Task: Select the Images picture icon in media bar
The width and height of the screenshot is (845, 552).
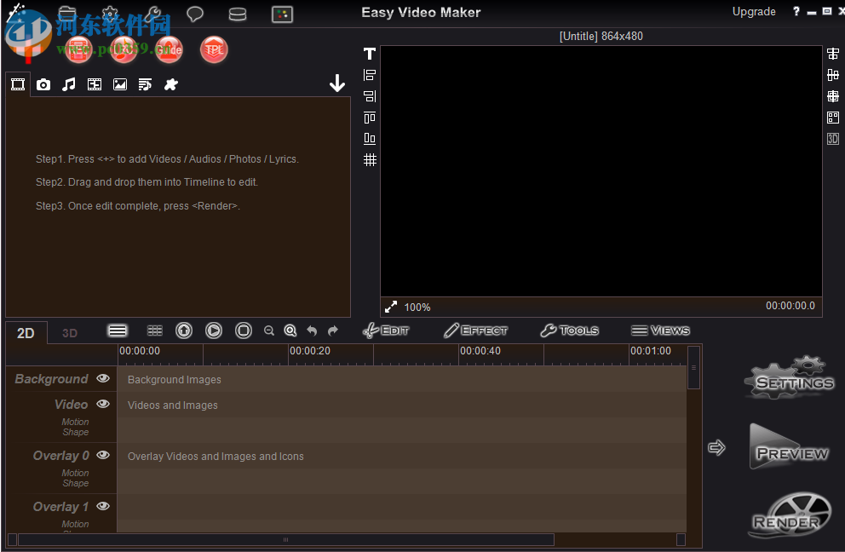Action: (x=119, y=84)
